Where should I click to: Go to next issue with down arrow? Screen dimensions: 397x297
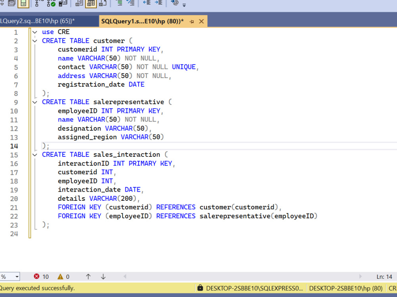click(103, 277)
